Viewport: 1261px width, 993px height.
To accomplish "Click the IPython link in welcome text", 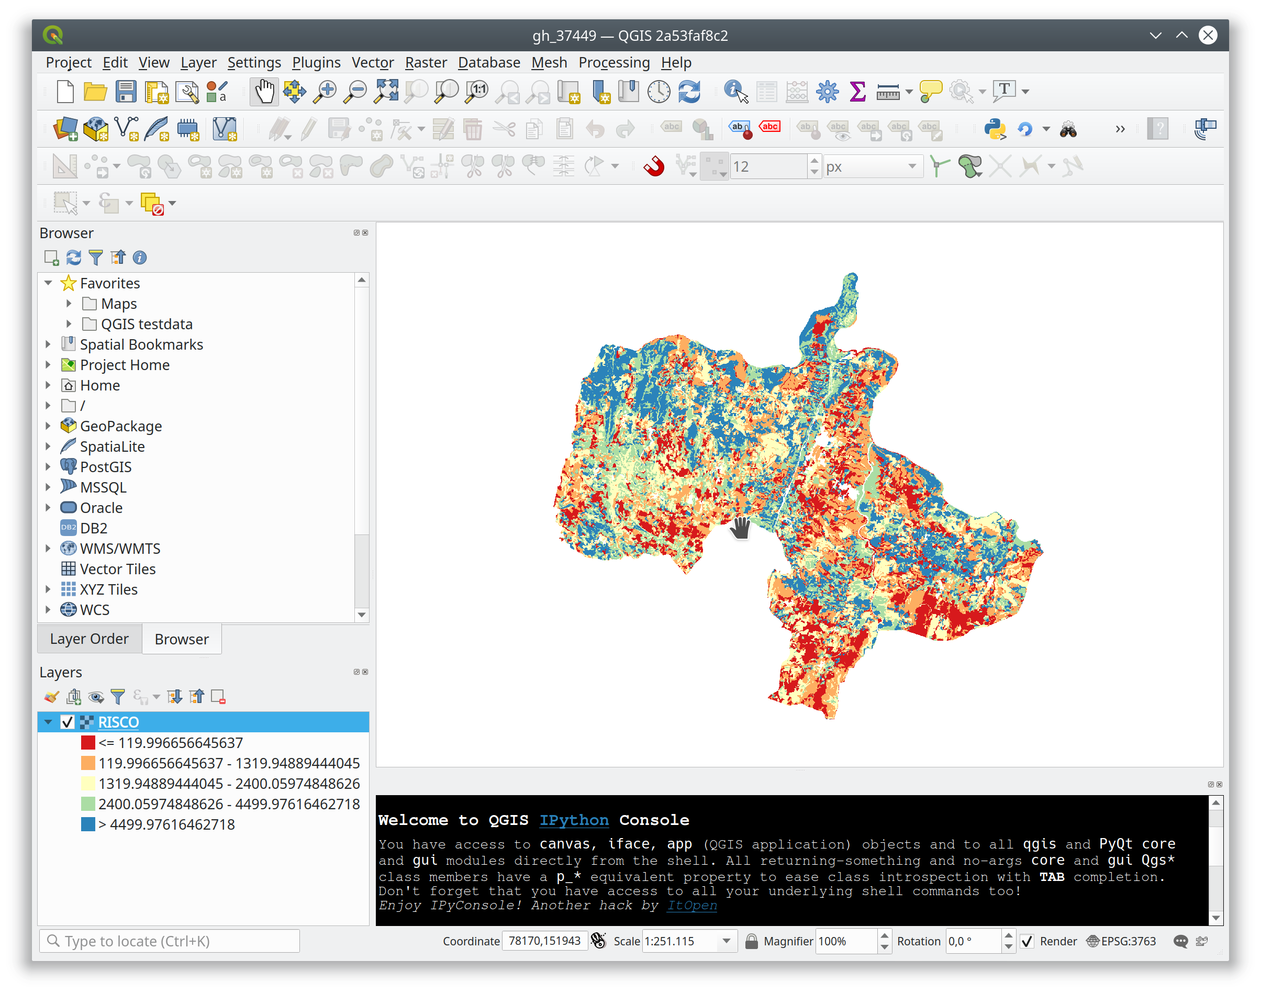I will coord(574,820).
